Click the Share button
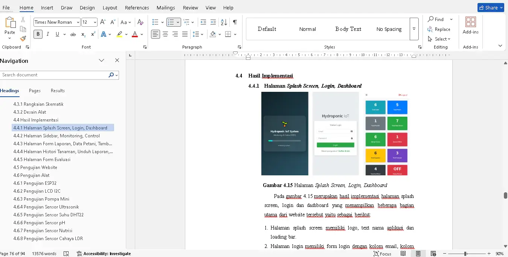This screenshot has height=257, width=508. pyautogui.click(x=490, y=8)
